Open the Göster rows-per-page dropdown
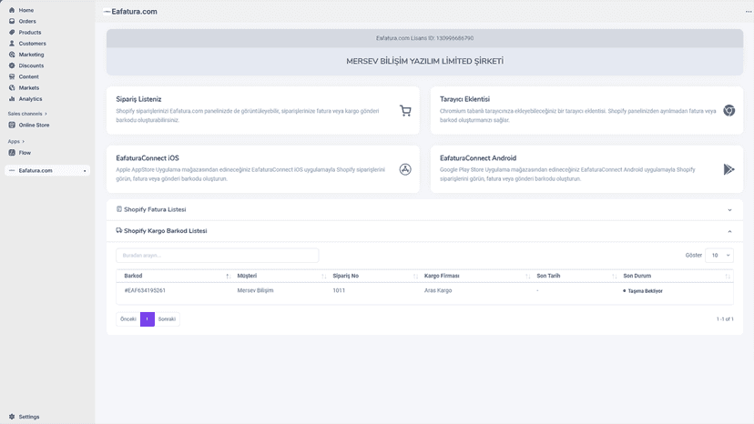The width and height of the screenshot is (754, 424). [x=719, y=256]
